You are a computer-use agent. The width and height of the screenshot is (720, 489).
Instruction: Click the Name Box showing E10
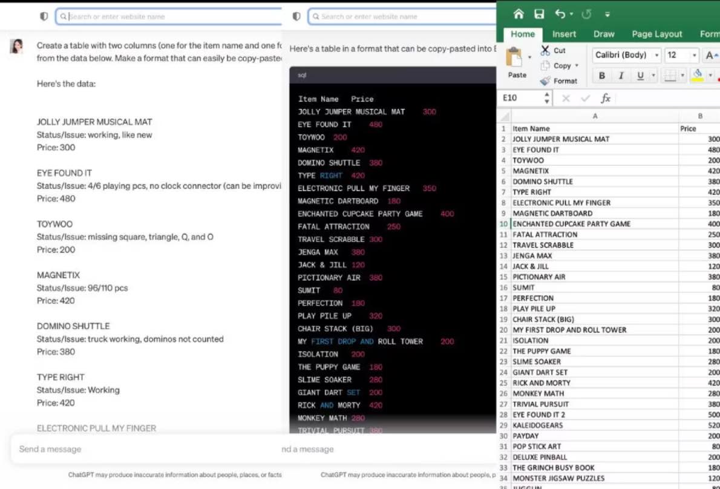tap(520, 98)
